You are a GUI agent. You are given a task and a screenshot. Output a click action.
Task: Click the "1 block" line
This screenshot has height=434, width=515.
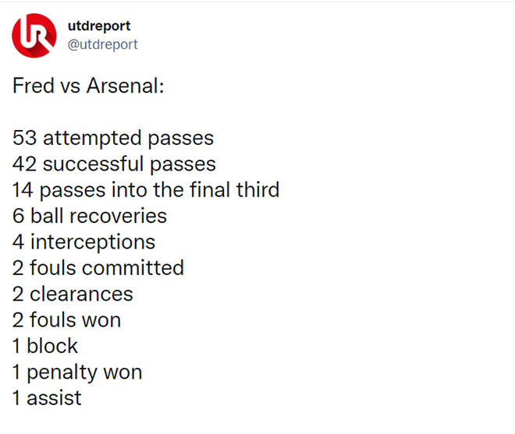pos(45,345)
